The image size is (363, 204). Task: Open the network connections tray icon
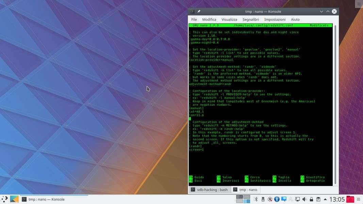(297, 199)
